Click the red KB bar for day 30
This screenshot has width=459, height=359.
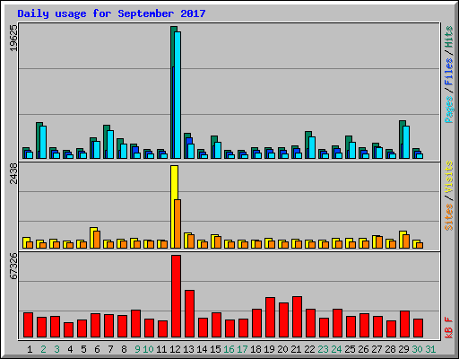[418, 328]
